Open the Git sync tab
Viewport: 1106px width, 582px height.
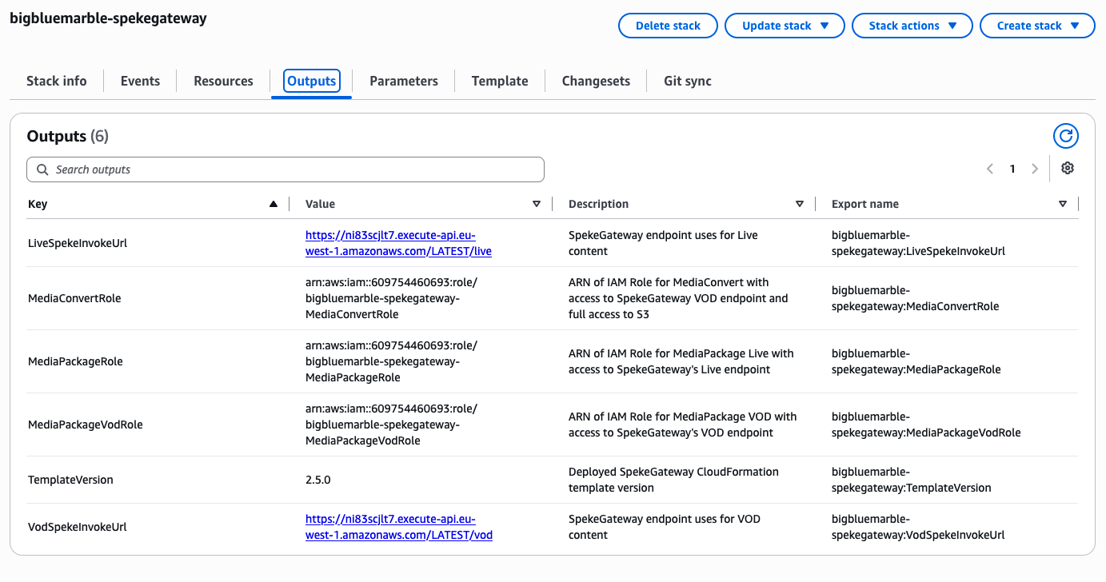[x=688, y=81]
